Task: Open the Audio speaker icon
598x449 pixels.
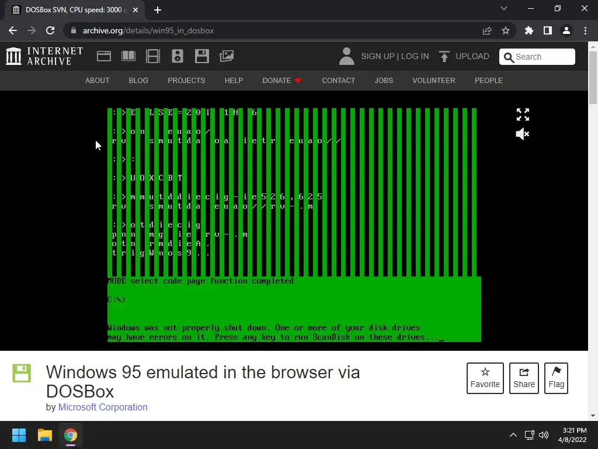Action: tap(178, 56)
